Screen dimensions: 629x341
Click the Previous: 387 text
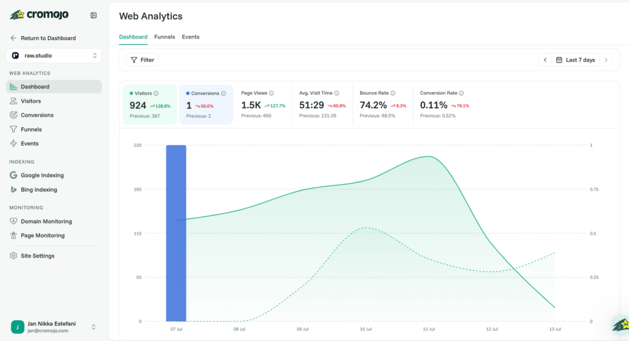click(144, 116)
